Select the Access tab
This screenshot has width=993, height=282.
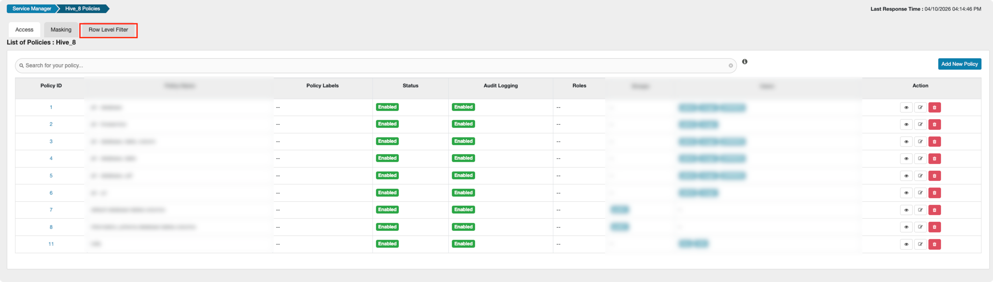[24, 30]
